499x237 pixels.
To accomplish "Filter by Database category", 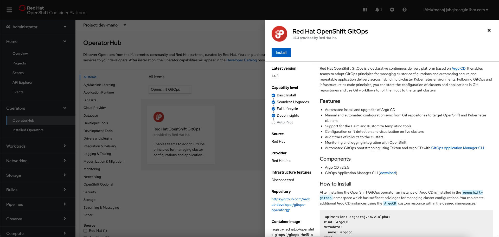I will pyautogui.click(x=91, y=116).
